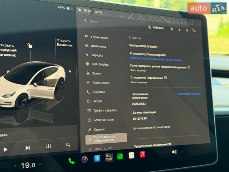This screenshot has width=229, height=172.
Task: Open the Bluetooth app in dock
Action: coord(97,158)
